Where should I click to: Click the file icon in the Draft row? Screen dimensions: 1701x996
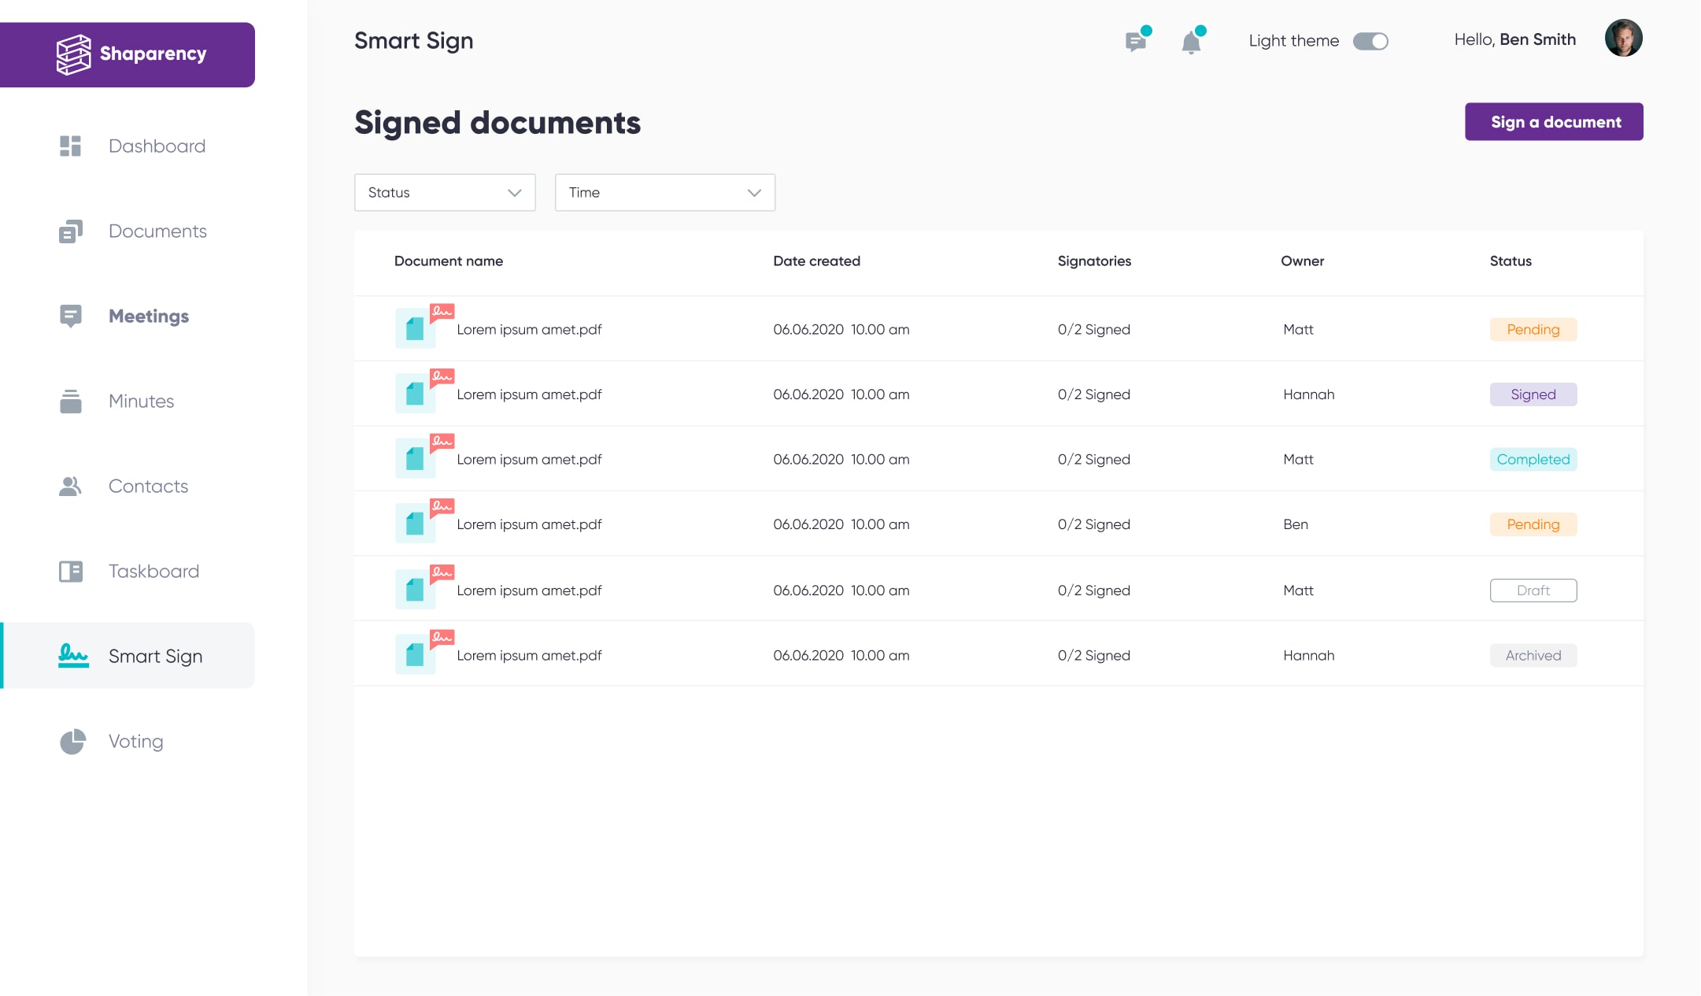coord(415,589)
